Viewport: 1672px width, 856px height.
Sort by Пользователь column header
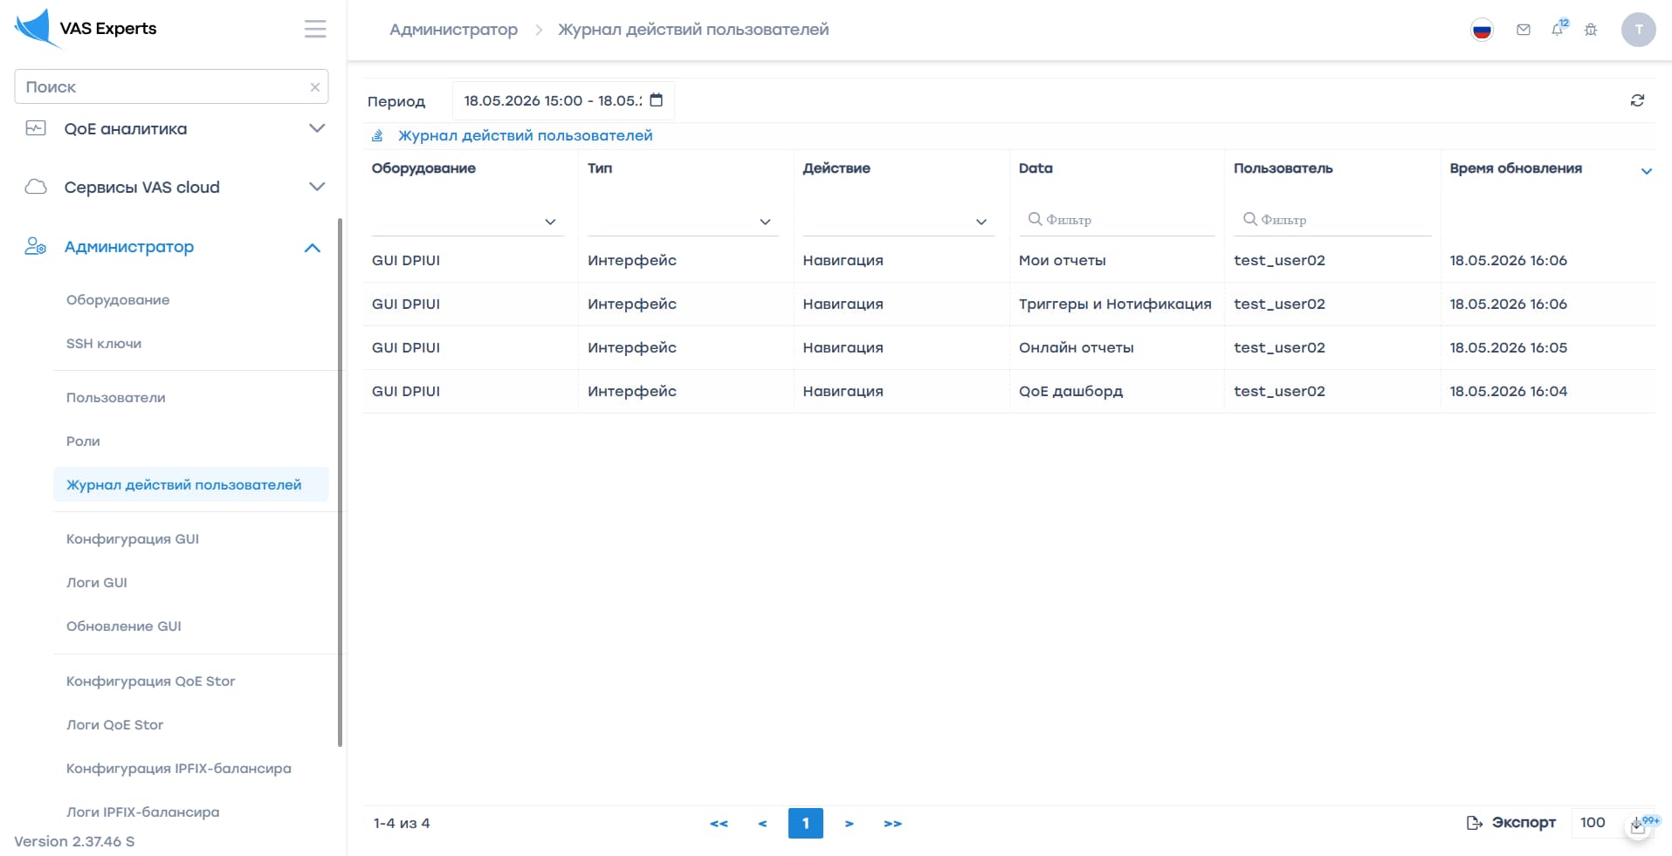pos(1283,168)
